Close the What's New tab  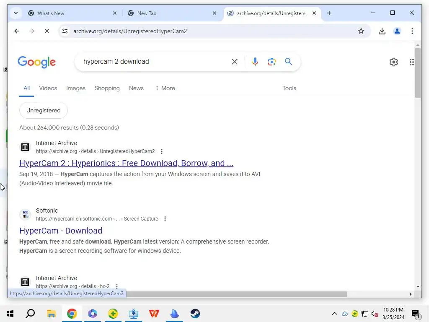[x=115, y=13]
